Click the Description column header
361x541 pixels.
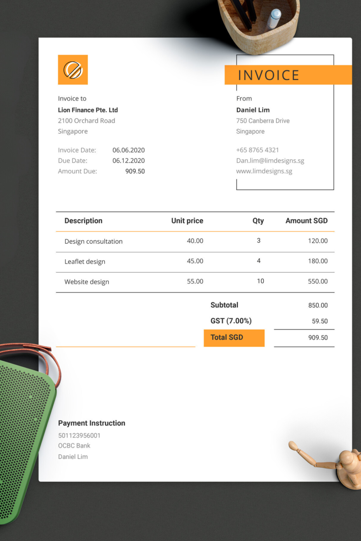click(x=84, y=221)
